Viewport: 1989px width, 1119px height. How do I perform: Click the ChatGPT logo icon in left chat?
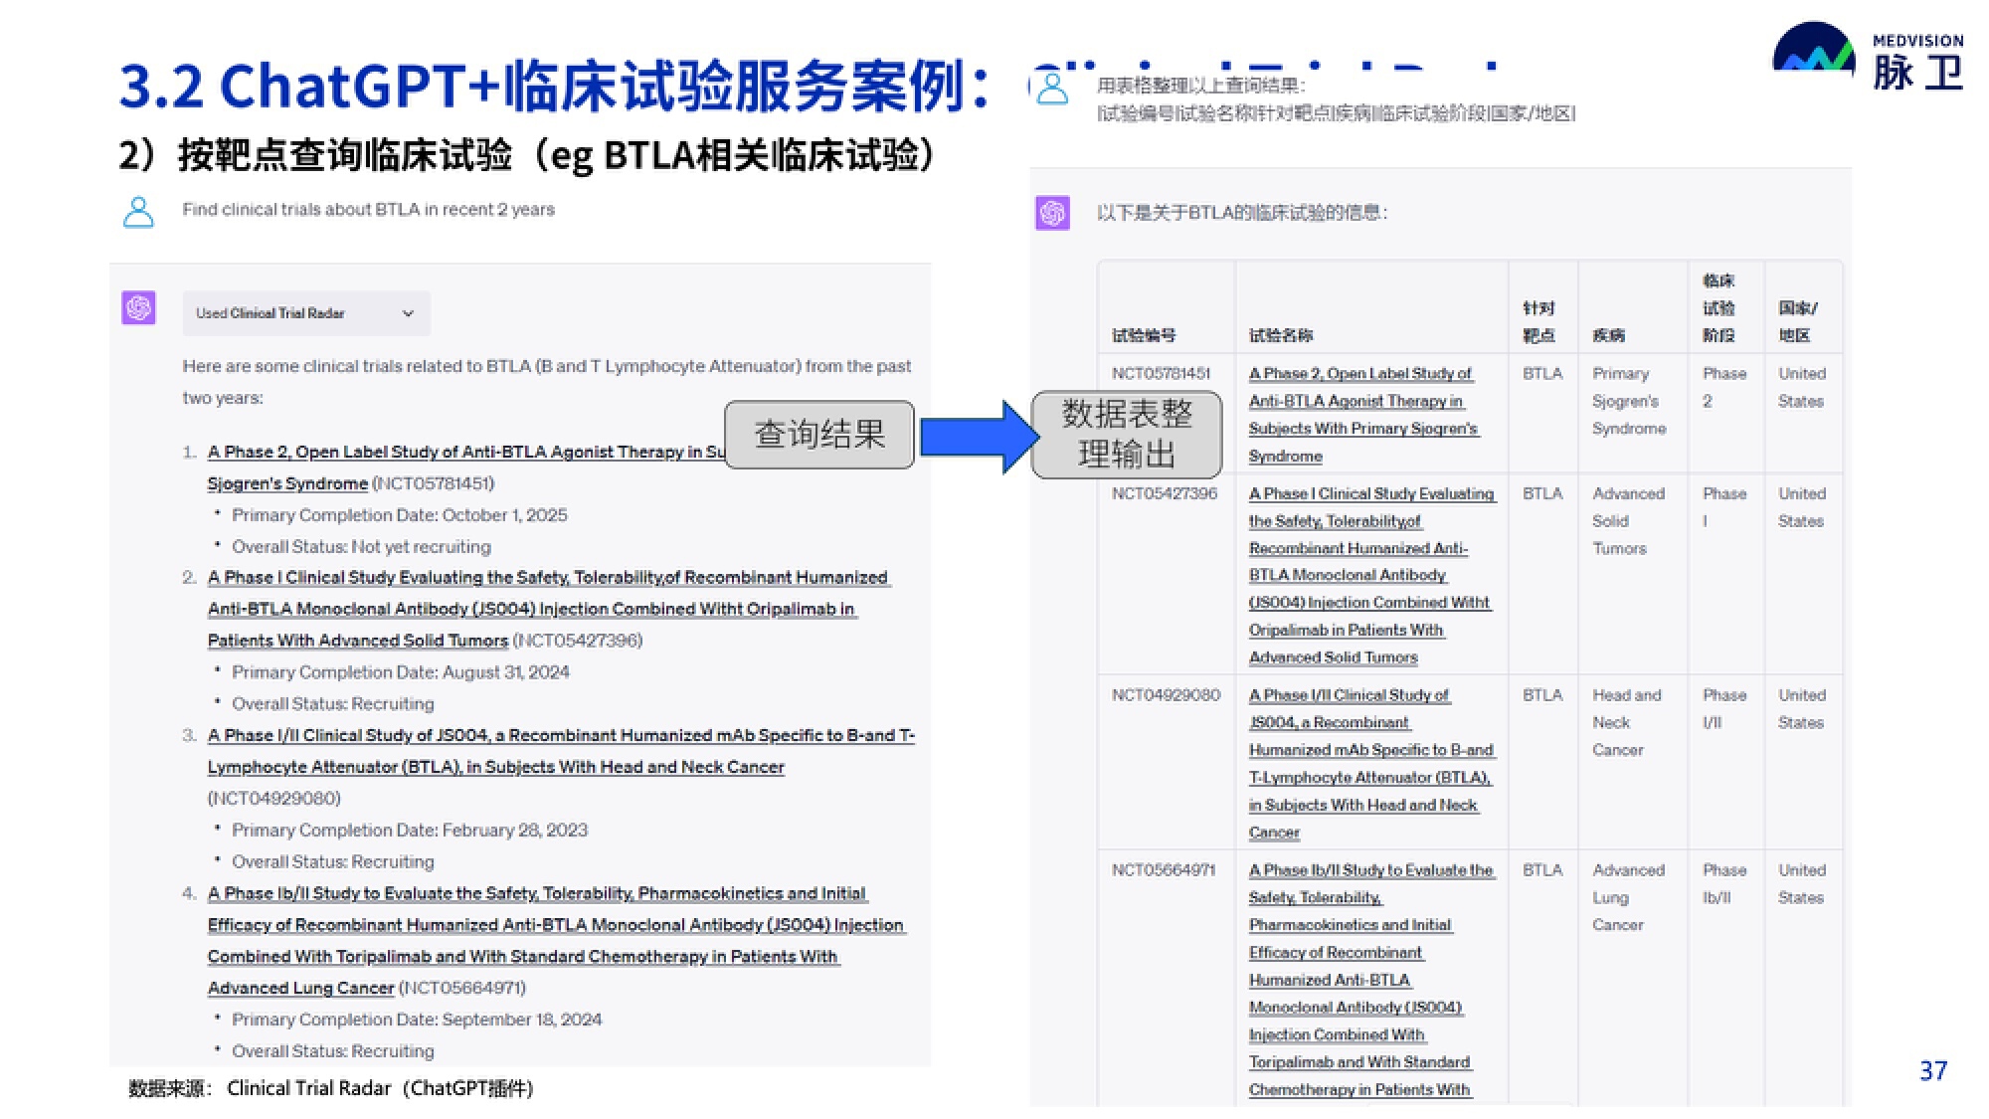138,308
